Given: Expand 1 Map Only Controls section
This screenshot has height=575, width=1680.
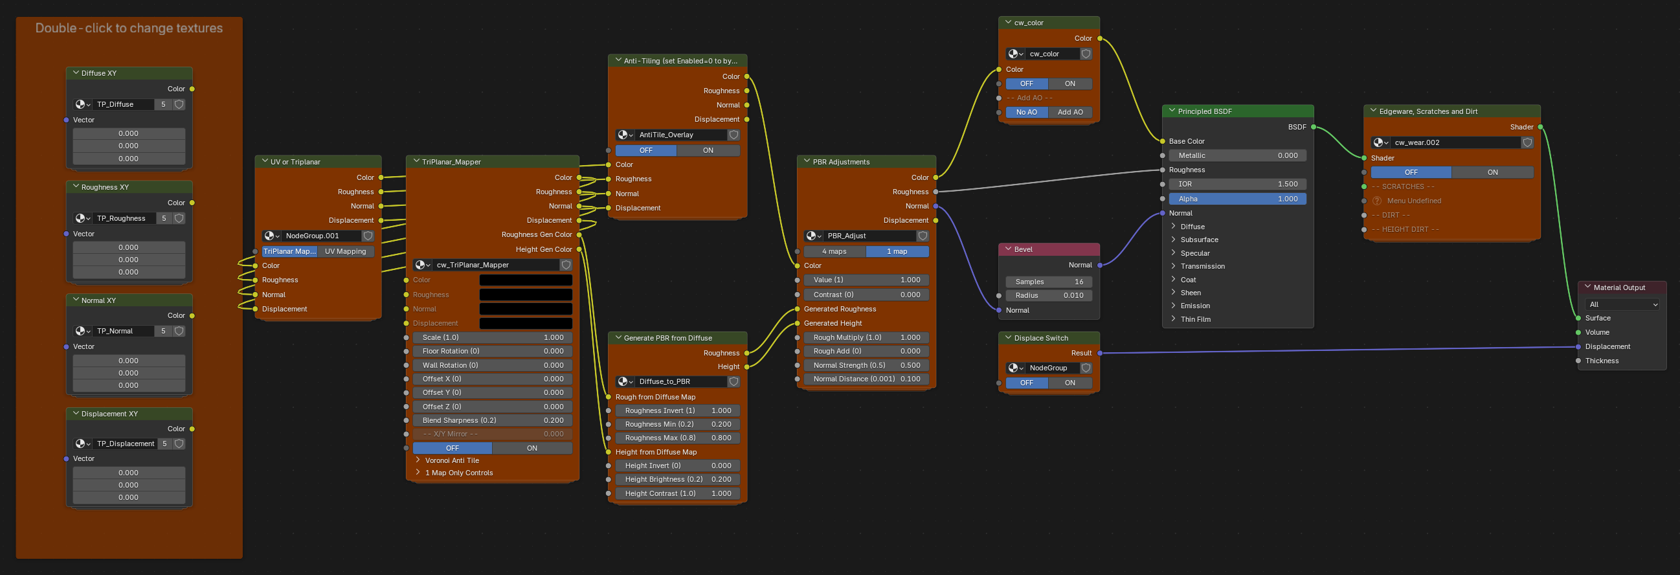Looking at the screenshot, I should (418, 473).
